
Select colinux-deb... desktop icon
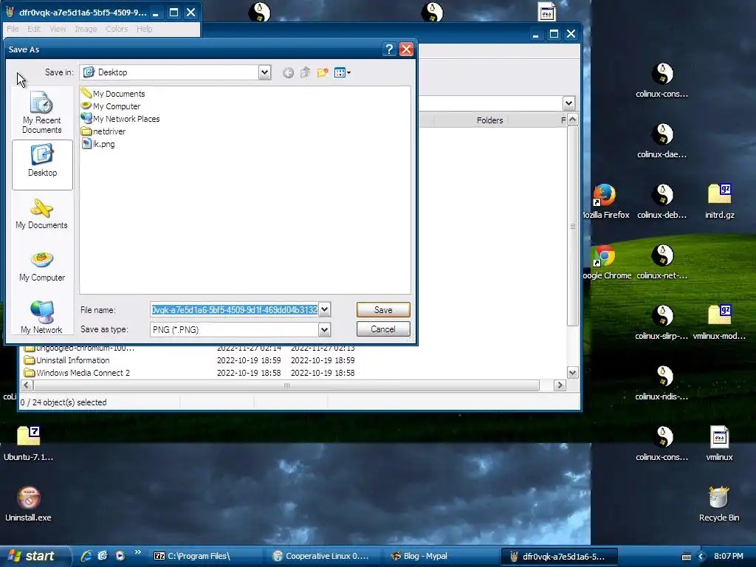pos(662,202)
